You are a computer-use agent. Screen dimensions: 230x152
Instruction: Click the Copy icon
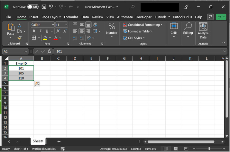click(x=20, y=31)
